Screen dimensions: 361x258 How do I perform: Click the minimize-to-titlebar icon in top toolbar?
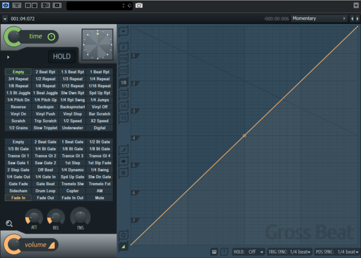pos(17,5)
